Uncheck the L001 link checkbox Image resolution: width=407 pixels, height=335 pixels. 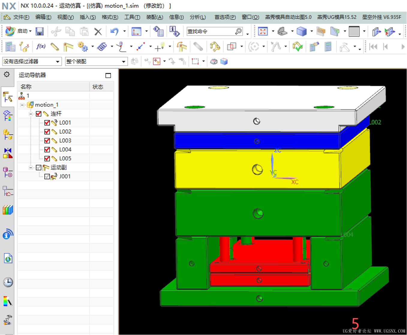tap(47, 123)
